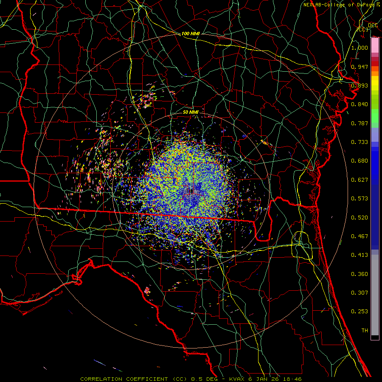Click the 0.893 legend value
The image size is (382, 382).
pos(360,85)
